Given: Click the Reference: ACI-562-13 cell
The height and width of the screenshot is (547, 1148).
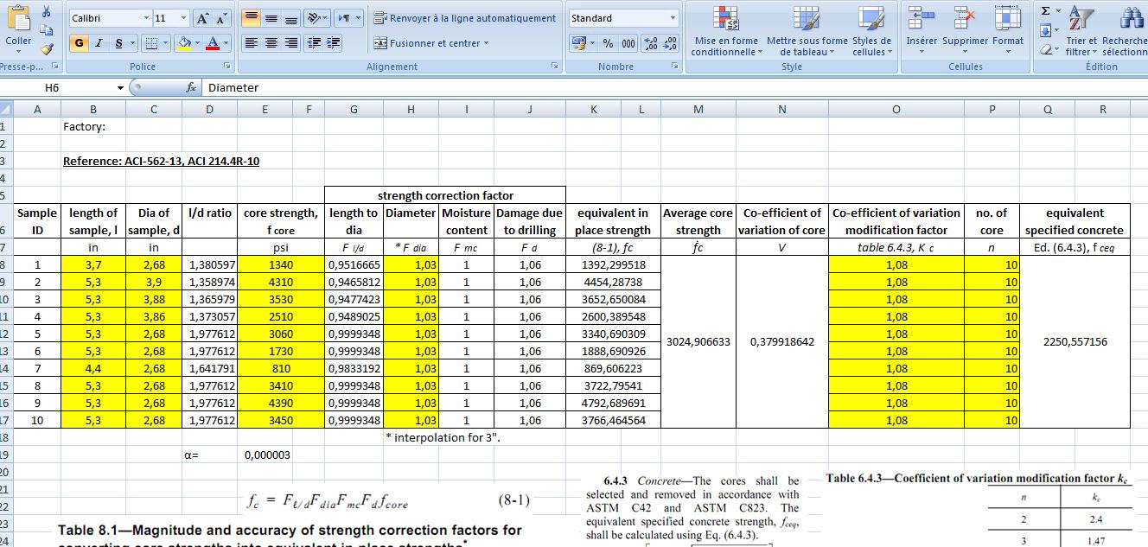Looking at the screenshot, I should (162, 161).
